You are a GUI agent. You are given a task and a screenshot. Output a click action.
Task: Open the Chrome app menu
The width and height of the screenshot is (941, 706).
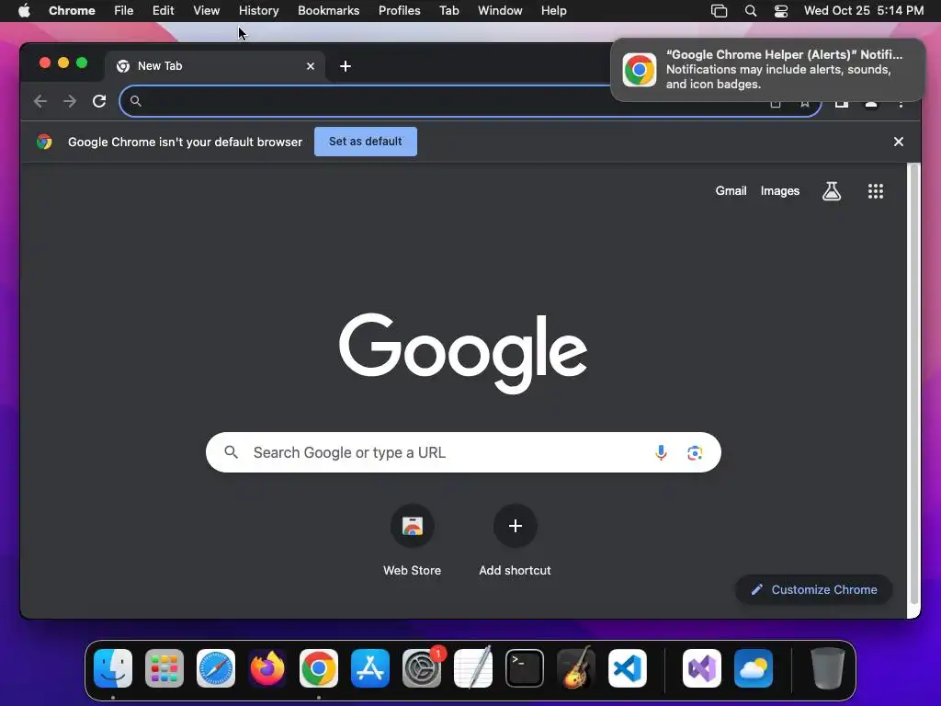[x=72, y=11]
